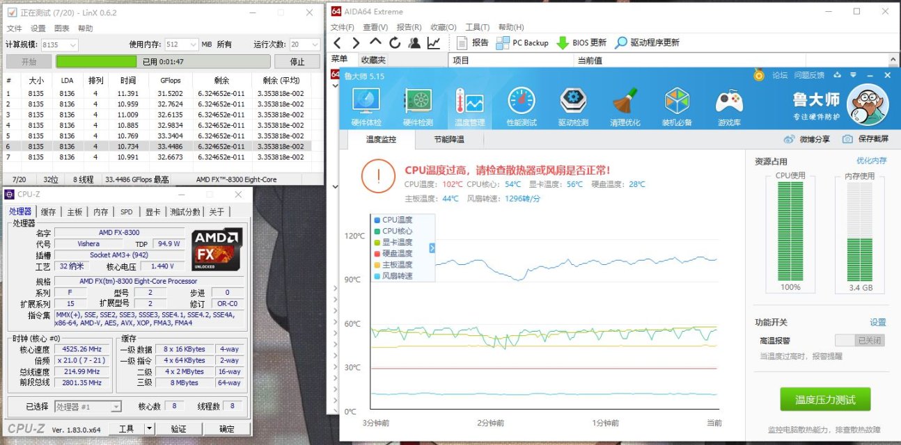Click LinX 停止 button
Viewport: 901px width, 445px height.
click(299, 61)
